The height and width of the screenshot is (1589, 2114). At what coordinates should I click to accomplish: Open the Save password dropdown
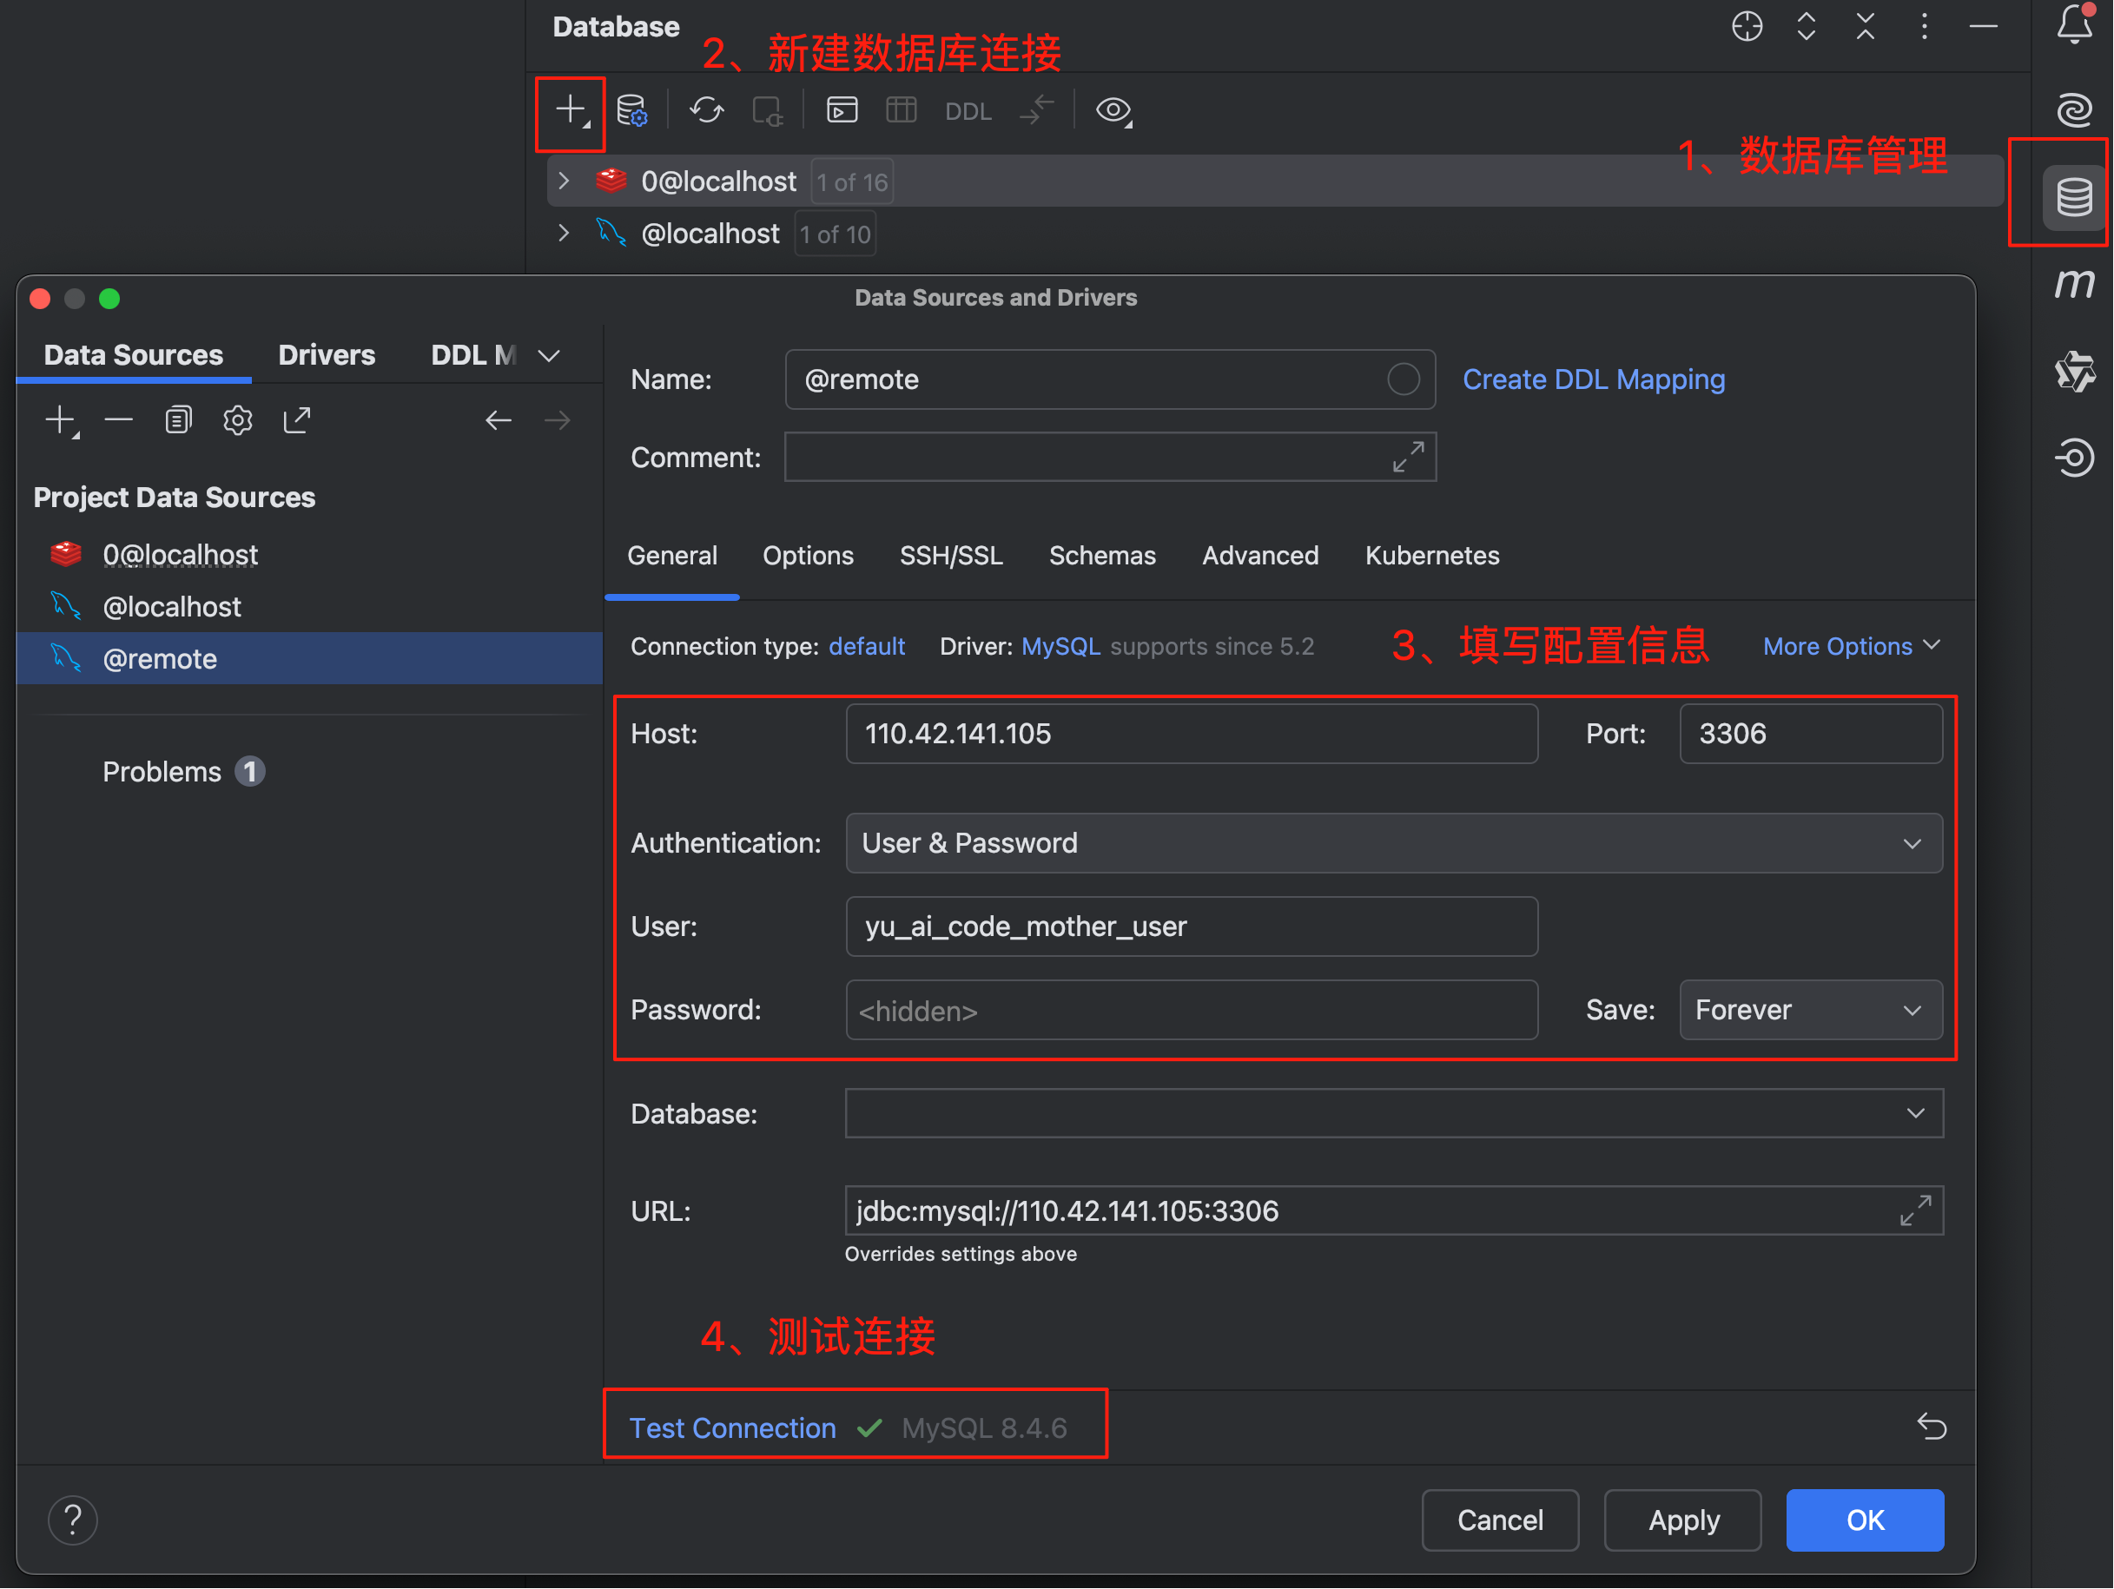tap(1809, 1010)
